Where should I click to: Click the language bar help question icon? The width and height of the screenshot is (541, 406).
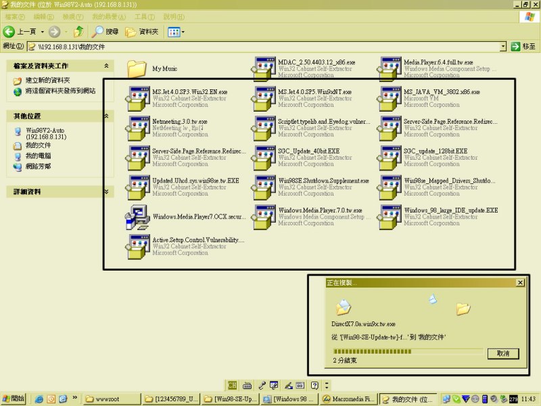[314, 385]
